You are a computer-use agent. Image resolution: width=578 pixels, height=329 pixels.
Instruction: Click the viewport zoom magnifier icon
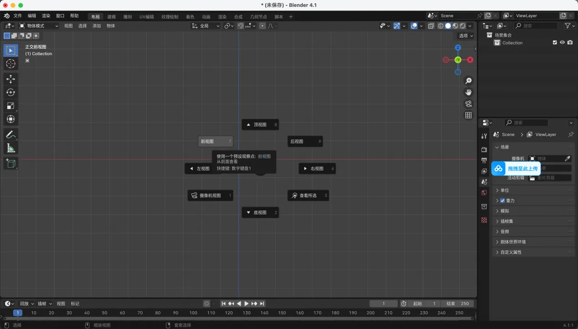point(468,81)
